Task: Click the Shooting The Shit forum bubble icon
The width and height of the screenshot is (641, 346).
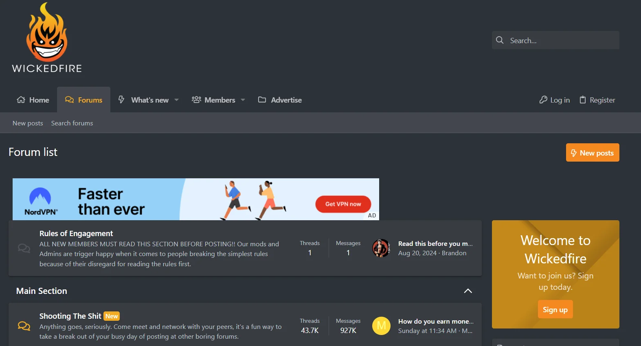Action: coord(24,326)
